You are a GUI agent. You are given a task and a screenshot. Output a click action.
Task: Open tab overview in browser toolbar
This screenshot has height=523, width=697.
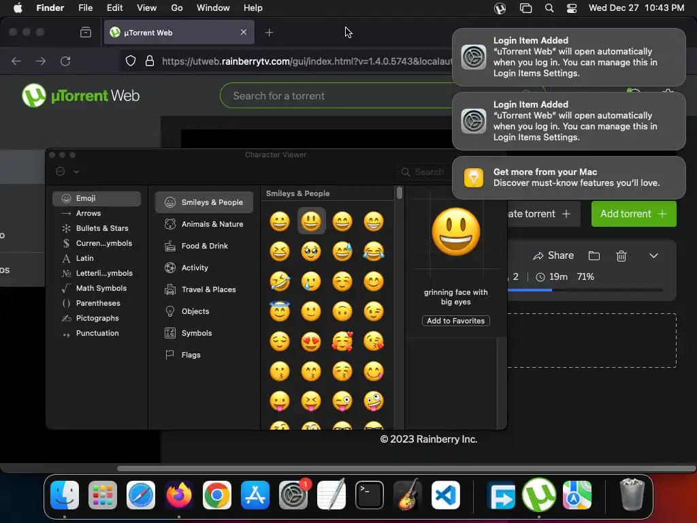86,33
